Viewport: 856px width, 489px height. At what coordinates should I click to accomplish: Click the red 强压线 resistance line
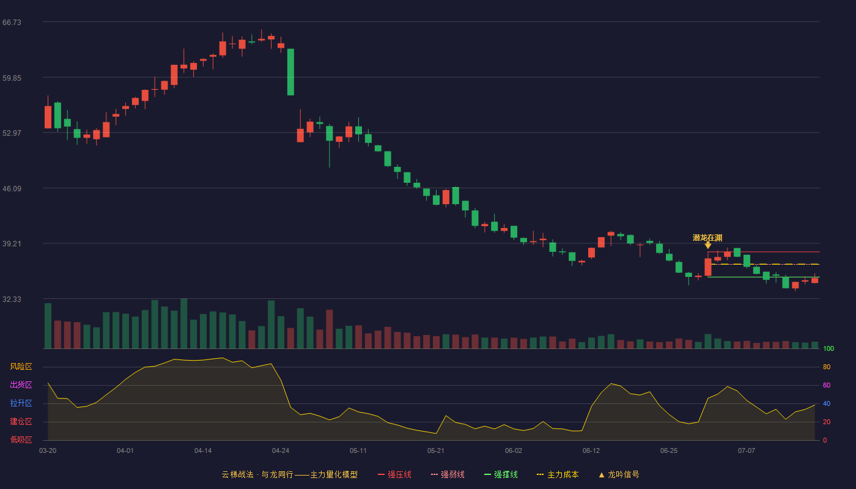tap(764, 252)
